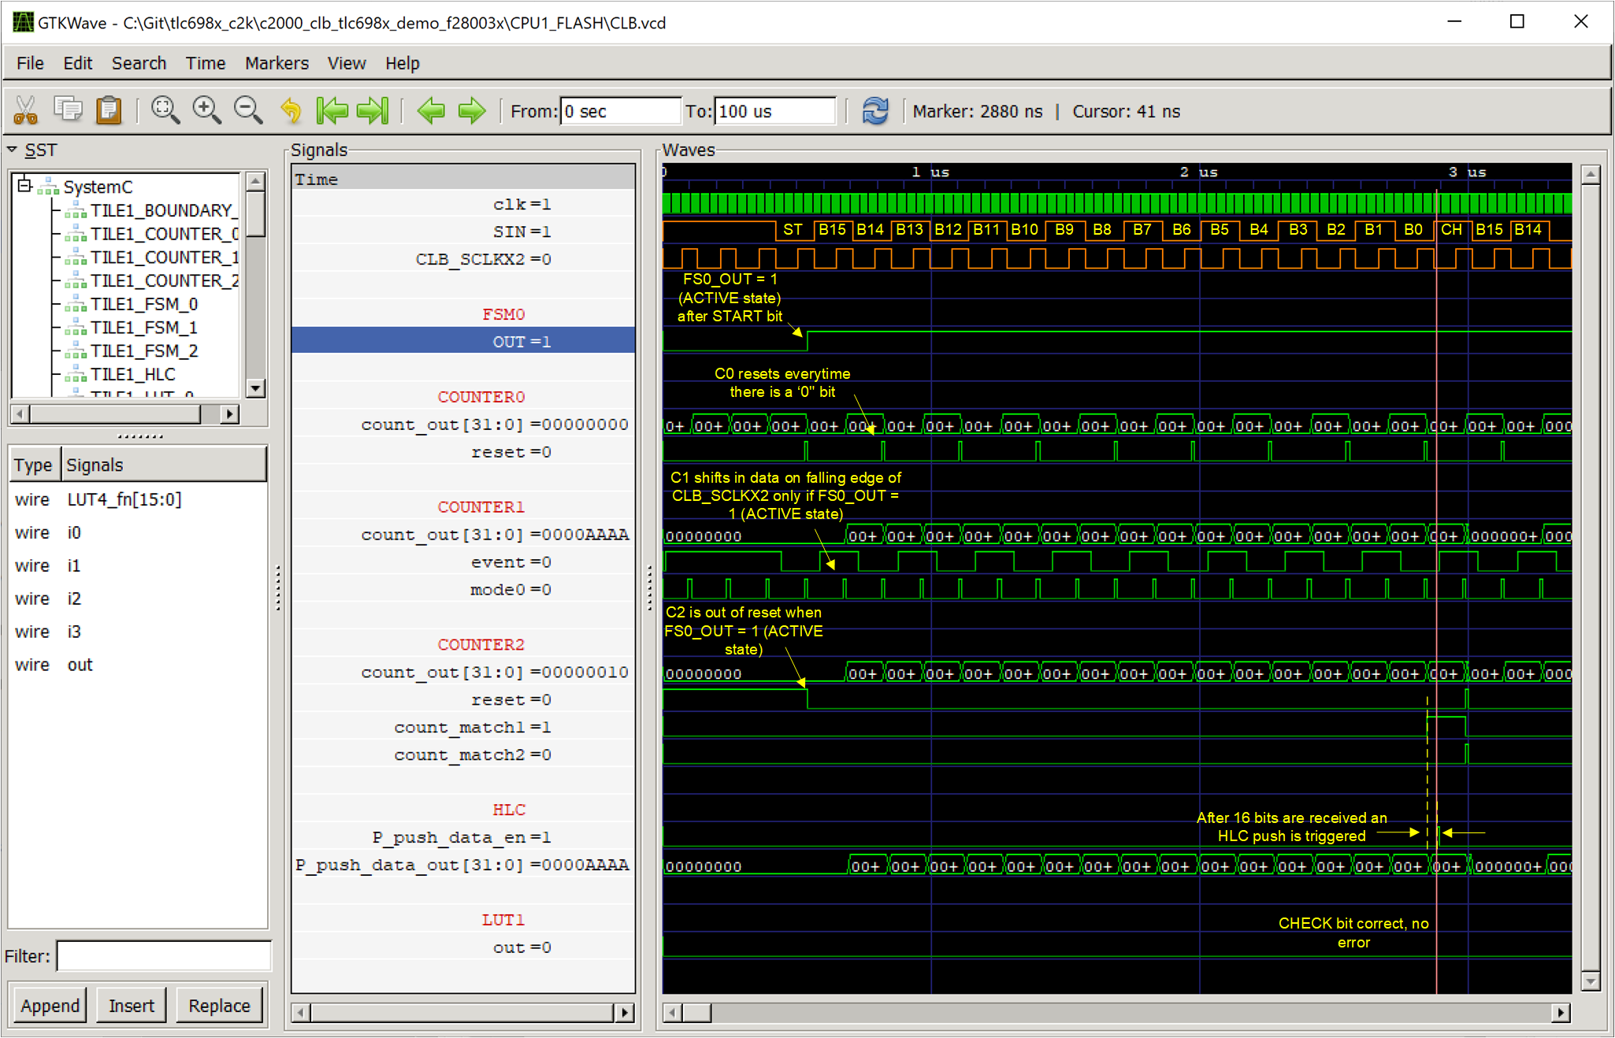
Task: Click the Reload waveform icon
Action: pos(875,110)
